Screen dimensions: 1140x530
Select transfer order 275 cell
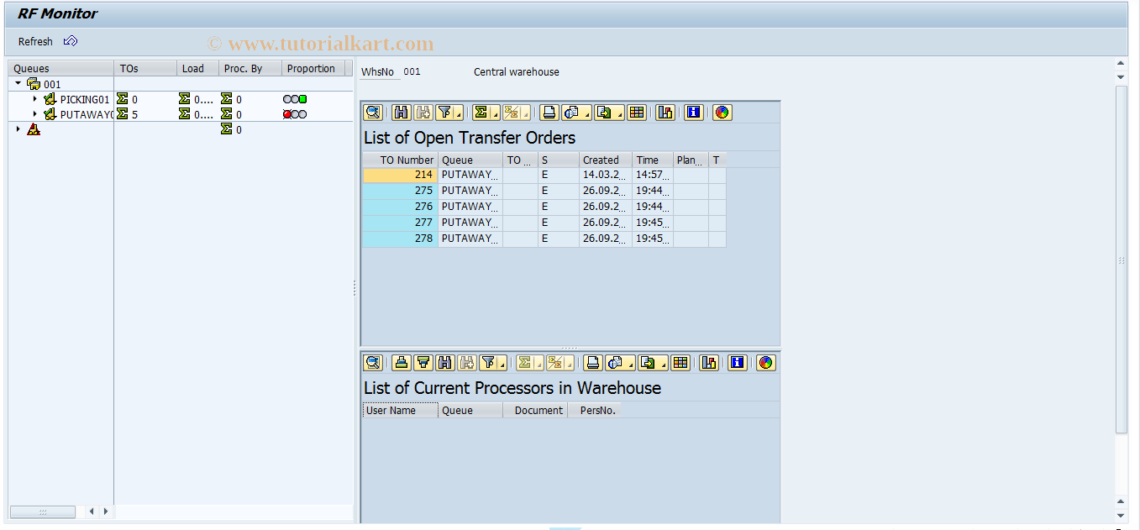click(400, 191)
